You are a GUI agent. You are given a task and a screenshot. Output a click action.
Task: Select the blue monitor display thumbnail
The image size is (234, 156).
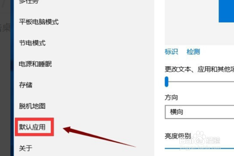tap(226, 11)
